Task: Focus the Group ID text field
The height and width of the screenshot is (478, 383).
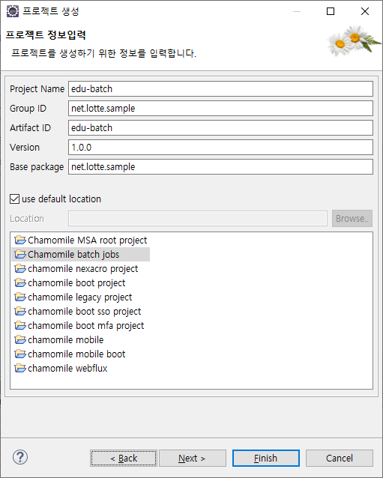Action: click(x=220, y=108)
